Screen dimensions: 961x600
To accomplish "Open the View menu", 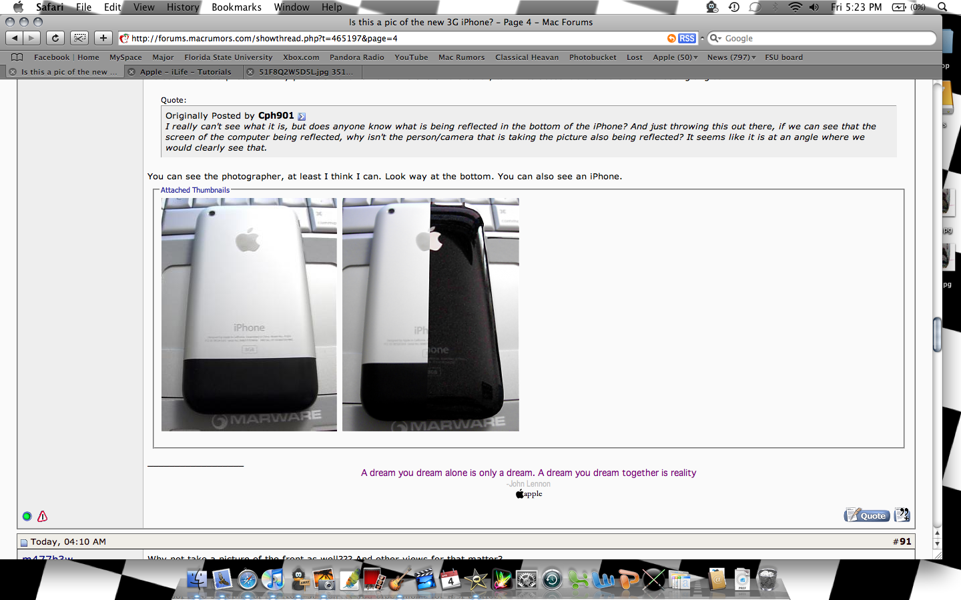I will click(143, 7).
